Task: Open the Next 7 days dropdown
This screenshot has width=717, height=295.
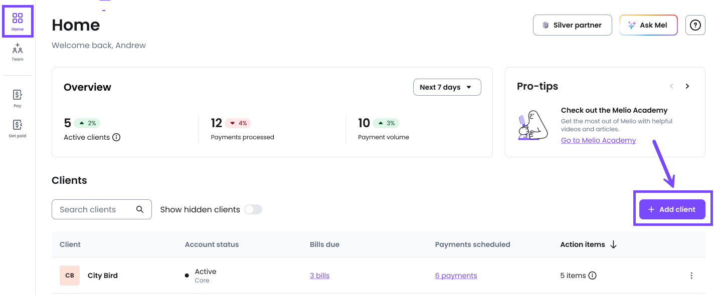Action: click(x=447, y=87)
